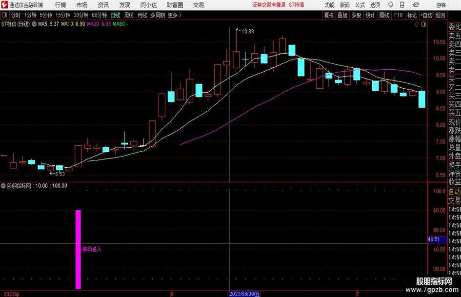Open the 功能 menu
This screenshot has height=297, width=461.
click(330, 5)
